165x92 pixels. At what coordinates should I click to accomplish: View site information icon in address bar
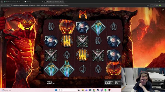tap(12, 5)
